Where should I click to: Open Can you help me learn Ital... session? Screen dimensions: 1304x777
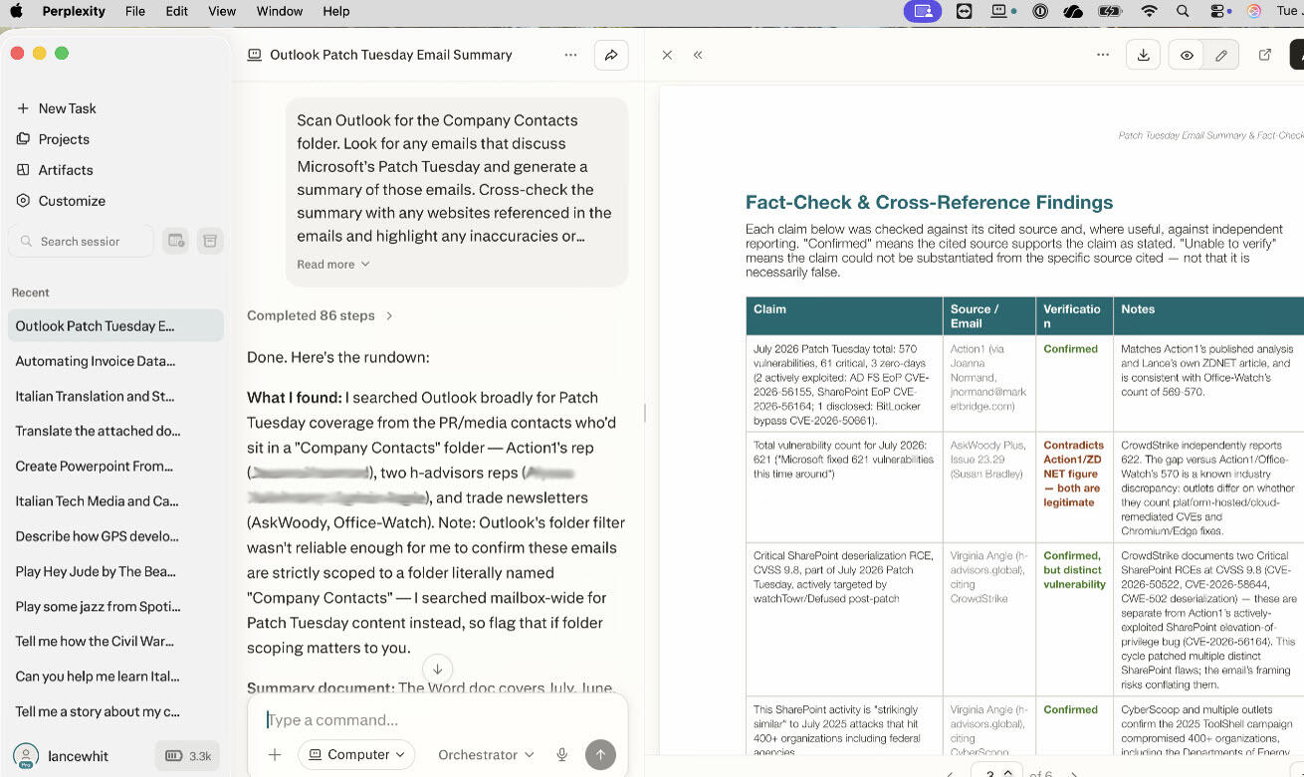115,676
